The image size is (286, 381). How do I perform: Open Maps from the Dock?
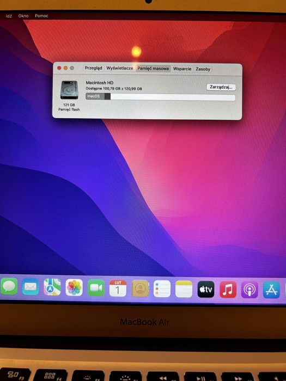pyautogui.click(x=52, y=287)
